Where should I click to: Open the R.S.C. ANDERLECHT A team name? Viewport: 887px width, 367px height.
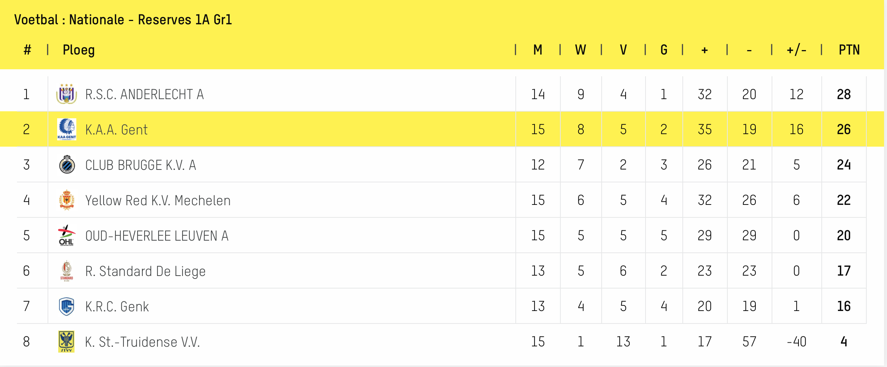(145, 94)
